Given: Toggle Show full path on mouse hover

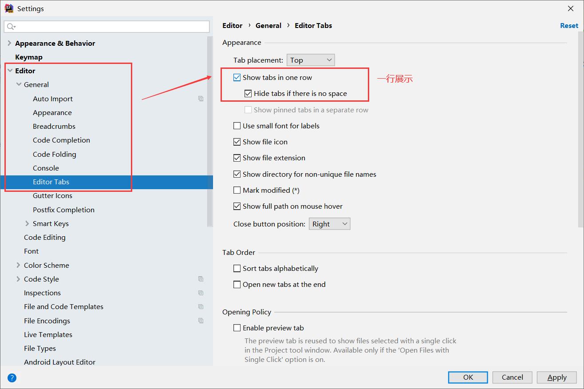Looking at the screenshot, I should point(237,206).
